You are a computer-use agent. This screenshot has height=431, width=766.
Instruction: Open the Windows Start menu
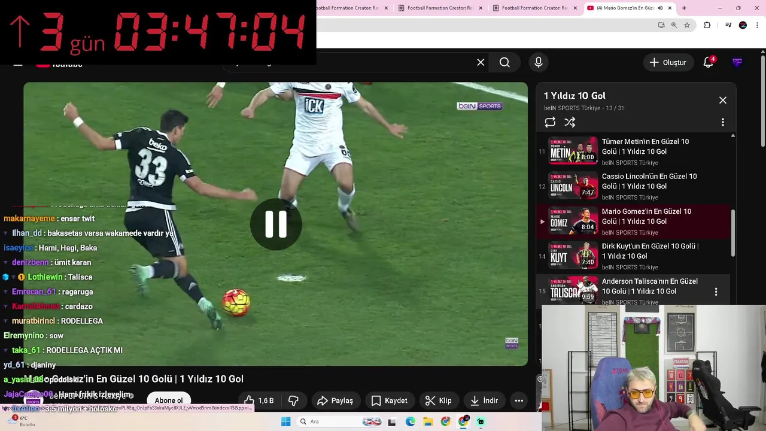[285, 421]
